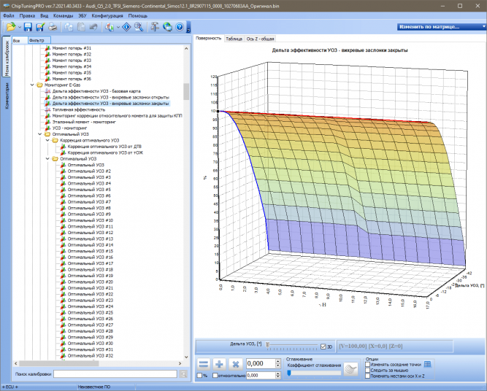Open the blue diamond info icon
The image size is (487, 391).
[126, 27]
